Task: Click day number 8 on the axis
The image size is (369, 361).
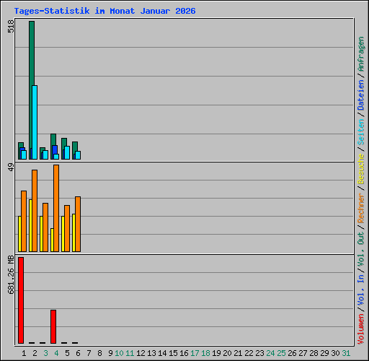Action: 99,353
